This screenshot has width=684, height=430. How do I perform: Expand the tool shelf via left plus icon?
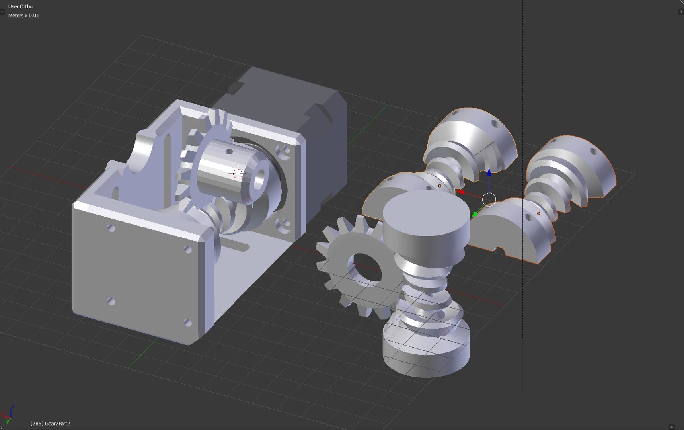[2, 12]
